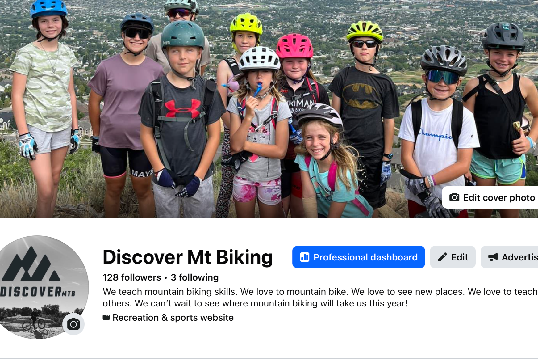Open Recreation & sports website category
The width and height of the screenshot is (538, 359).
(173, 317)
